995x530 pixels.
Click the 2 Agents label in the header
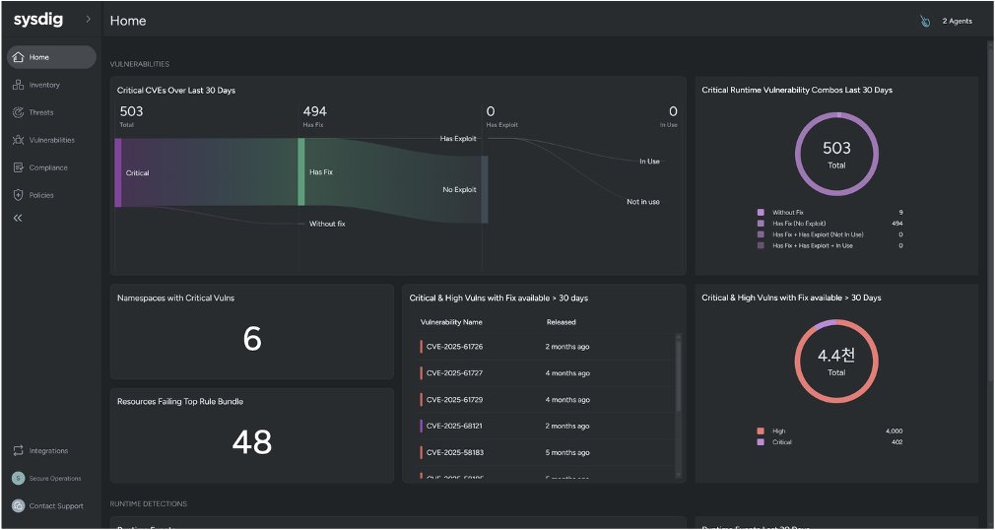959,21
